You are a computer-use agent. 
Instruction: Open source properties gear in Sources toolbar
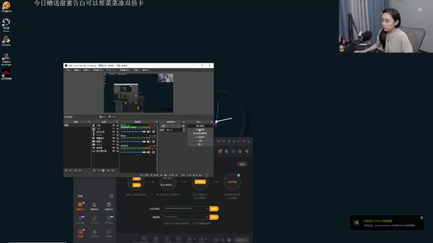click(103, 171)
